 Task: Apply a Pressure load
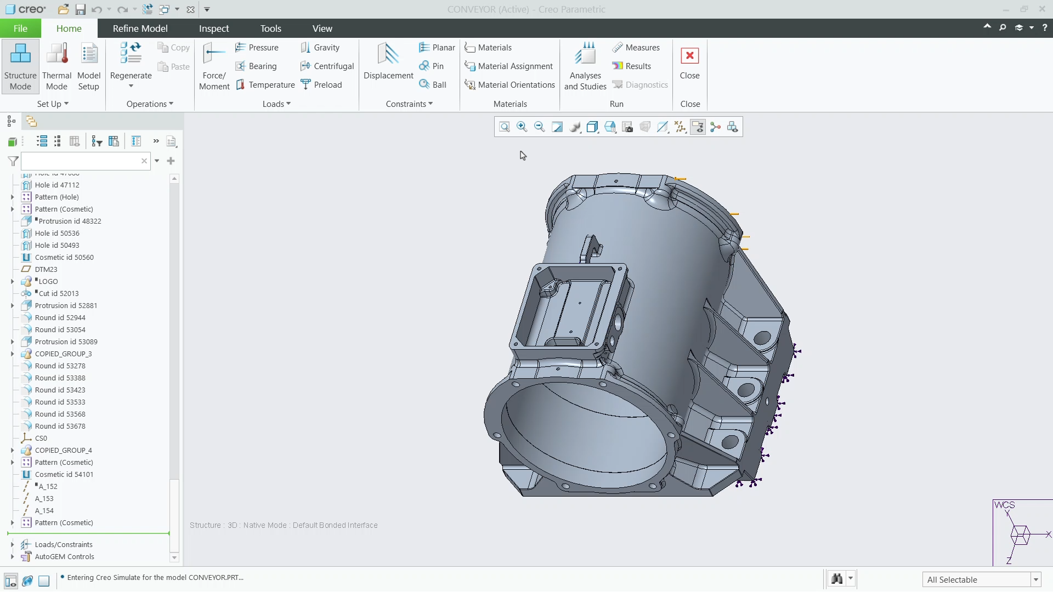tap(257, 48)
